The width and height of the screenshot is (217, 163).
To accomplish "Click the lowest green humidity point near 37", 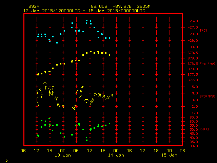I will (87, 140).
